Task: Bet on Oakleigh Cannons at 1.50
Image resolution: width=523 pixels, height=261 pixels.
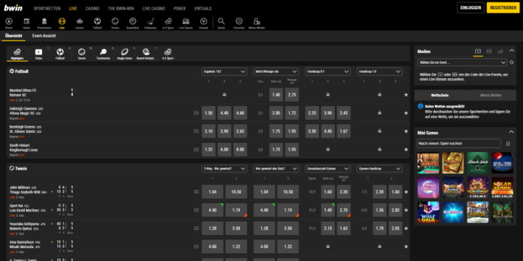Action: (209, 113)
